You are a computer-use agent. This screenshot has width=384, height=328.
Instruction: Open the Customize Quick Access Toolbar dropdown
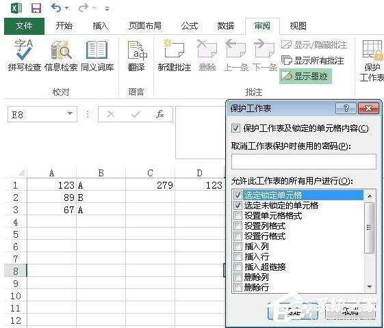pos(107,9)
